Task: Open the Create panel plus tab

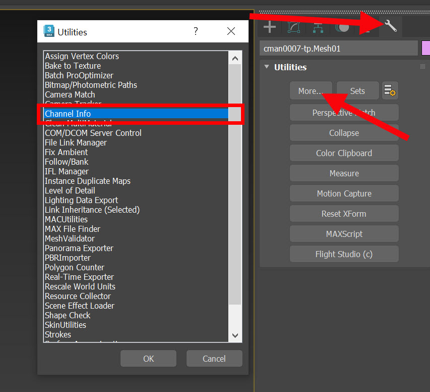Action: click(270, 27)
